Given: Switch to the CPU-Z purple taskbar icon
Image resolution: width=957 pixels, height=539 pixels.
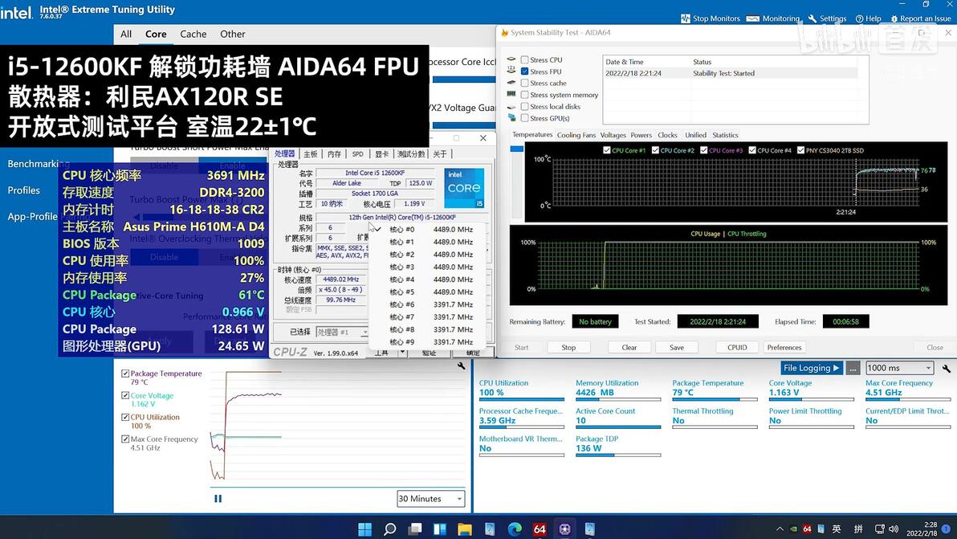Looking at the screenshot, I should tap(564, 529).
